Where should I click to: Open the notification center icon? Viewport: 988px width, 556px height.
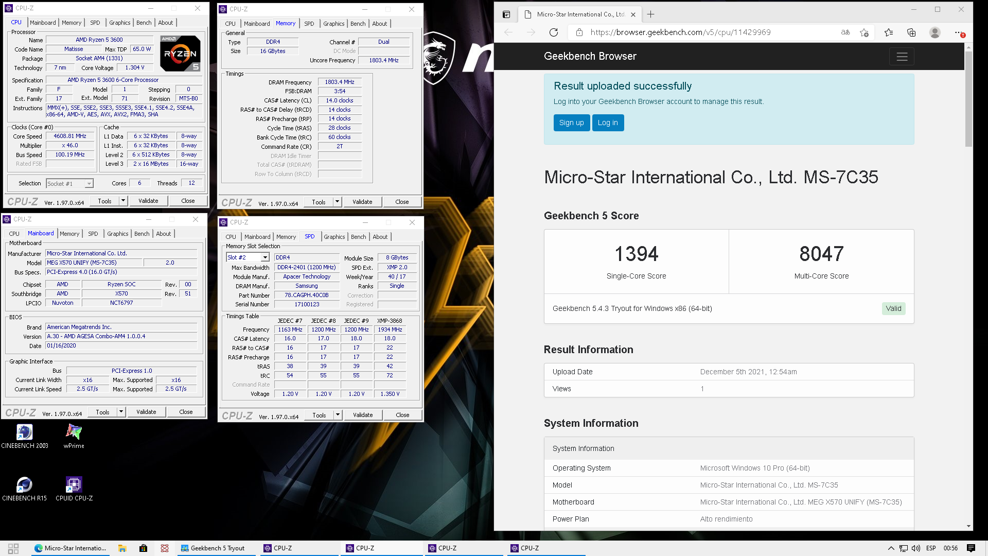[x=971, y=548]
